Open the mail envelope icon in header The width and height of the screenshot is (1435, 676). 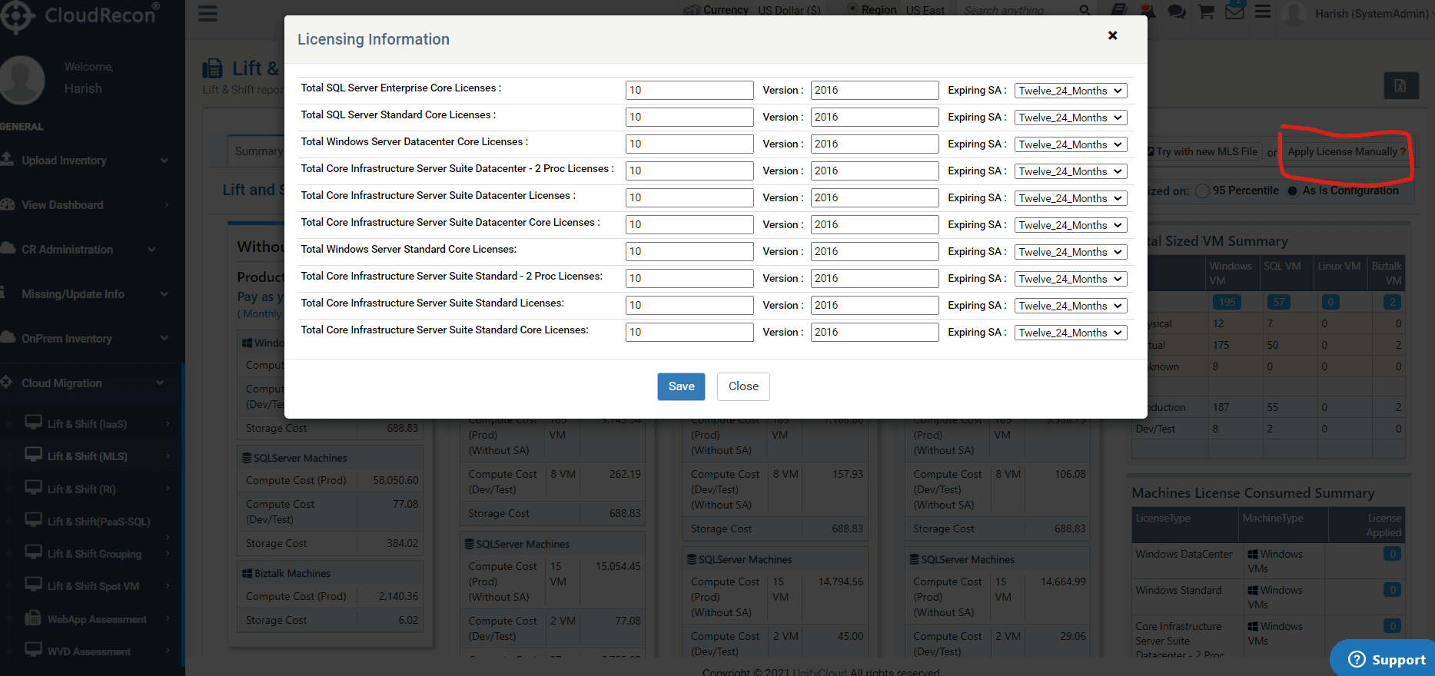(1234, 12)
